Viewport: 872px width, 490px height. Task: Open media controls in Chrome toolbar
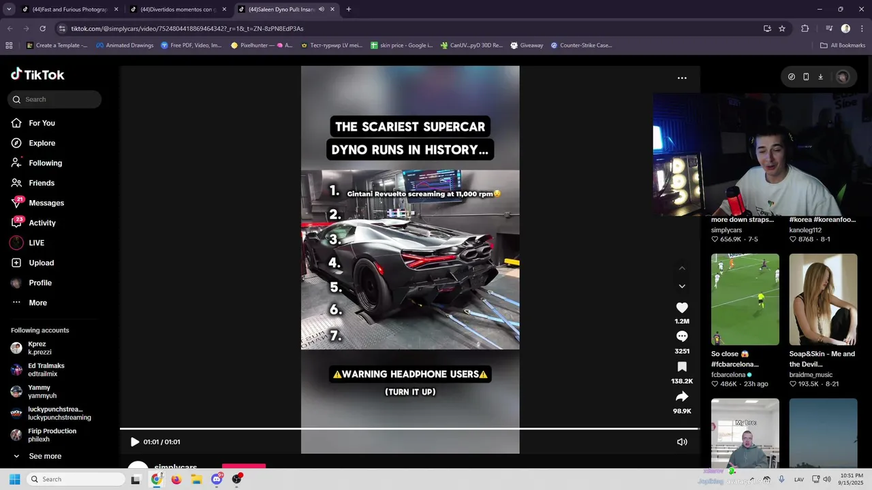pos(829,29)
